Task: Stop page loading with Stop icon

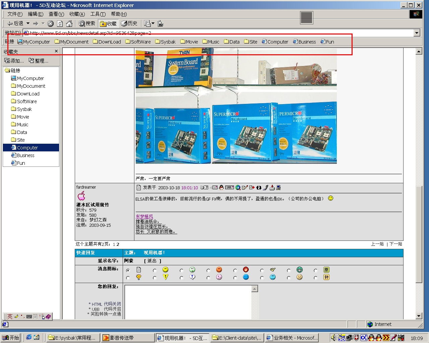Action: click(x=51, y=23)
